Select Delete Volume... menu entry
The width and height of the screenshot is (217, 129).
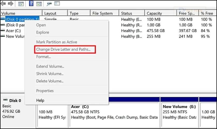[x=50, y=81]
